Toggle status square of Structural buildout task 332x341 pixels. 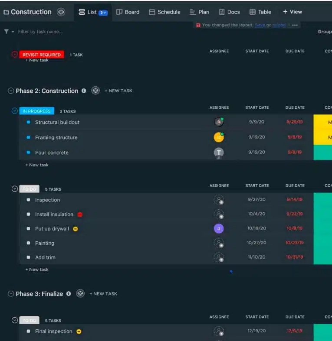tap(28, 122)
